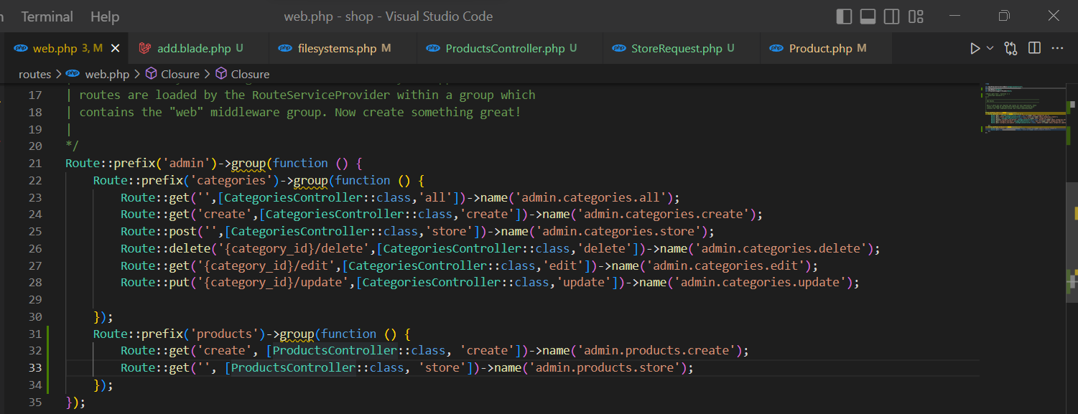Click the Laravel icon on add.blade.php tab
Viewport: 1078px width, 414px height.
coord(144,49)
